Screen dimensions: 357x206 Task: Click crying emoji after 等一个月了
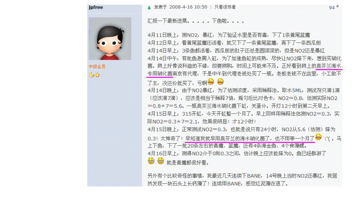coord(318,137)
